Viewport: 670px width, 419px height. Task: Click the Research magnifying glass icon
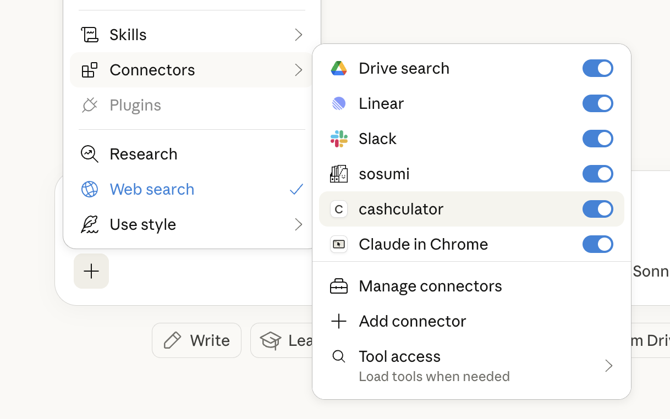pyautogui.click(x=90, y=154)
